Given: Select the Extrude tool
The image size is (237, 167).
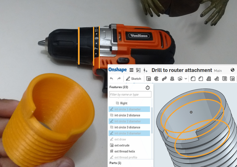Looking at the screenshot, I should [148, 79].
